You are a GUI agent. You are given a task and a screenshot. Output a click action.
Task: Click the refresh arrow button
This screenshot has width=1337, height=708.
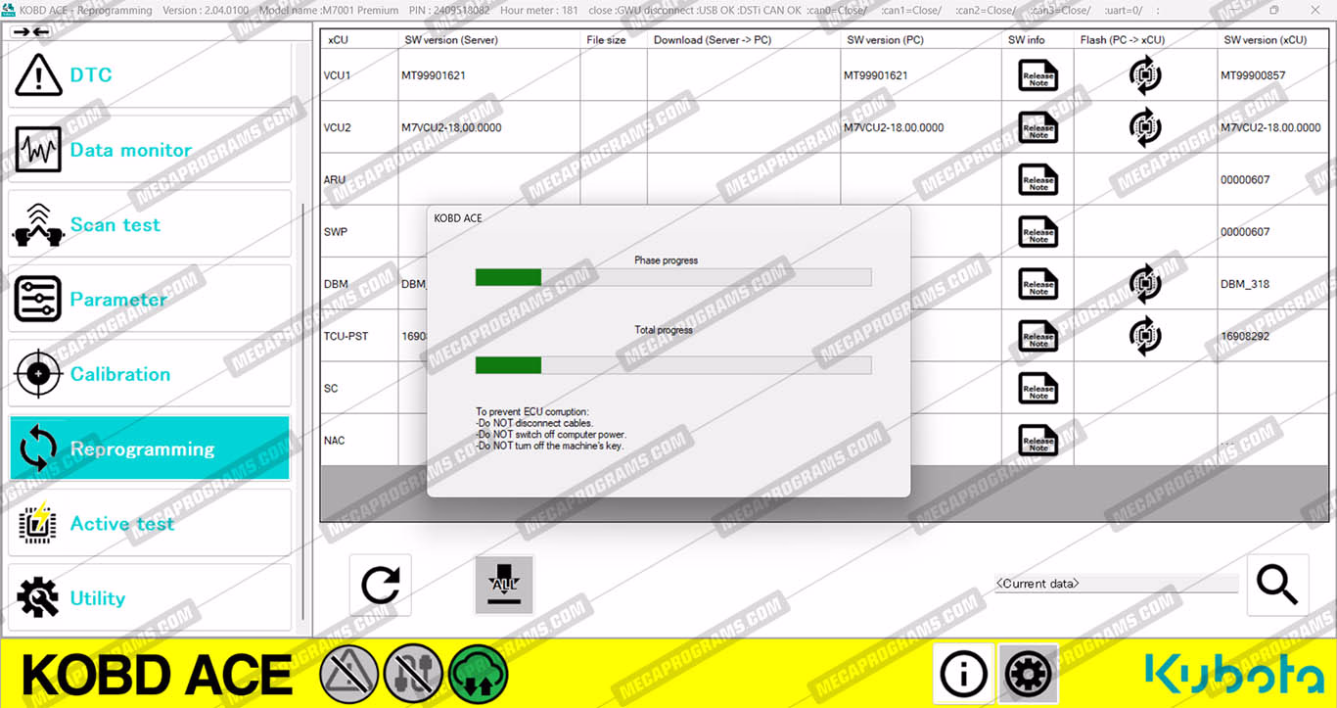(381, 586)
